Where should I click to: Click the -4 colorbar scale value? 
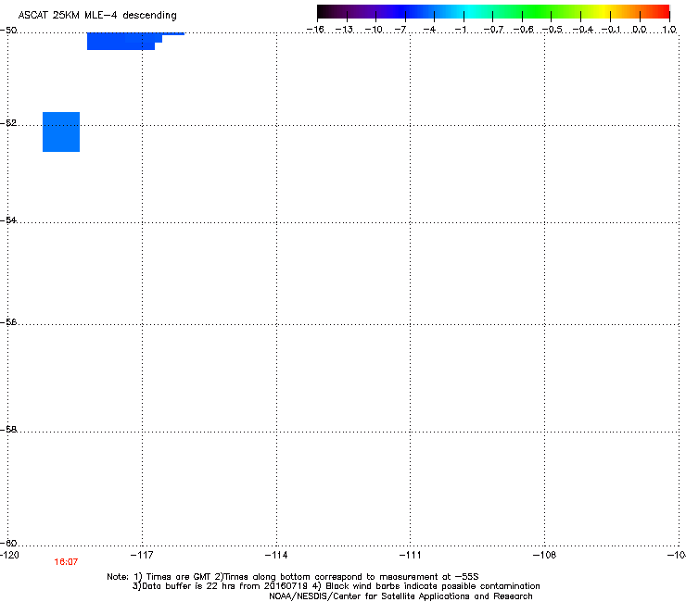[429, 30]
